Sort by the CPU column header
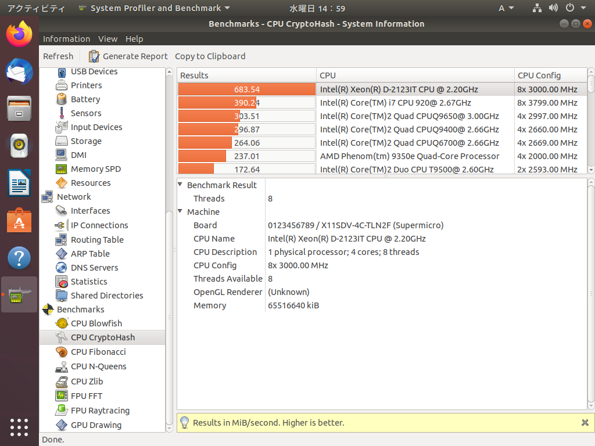 tap(415, 75)
